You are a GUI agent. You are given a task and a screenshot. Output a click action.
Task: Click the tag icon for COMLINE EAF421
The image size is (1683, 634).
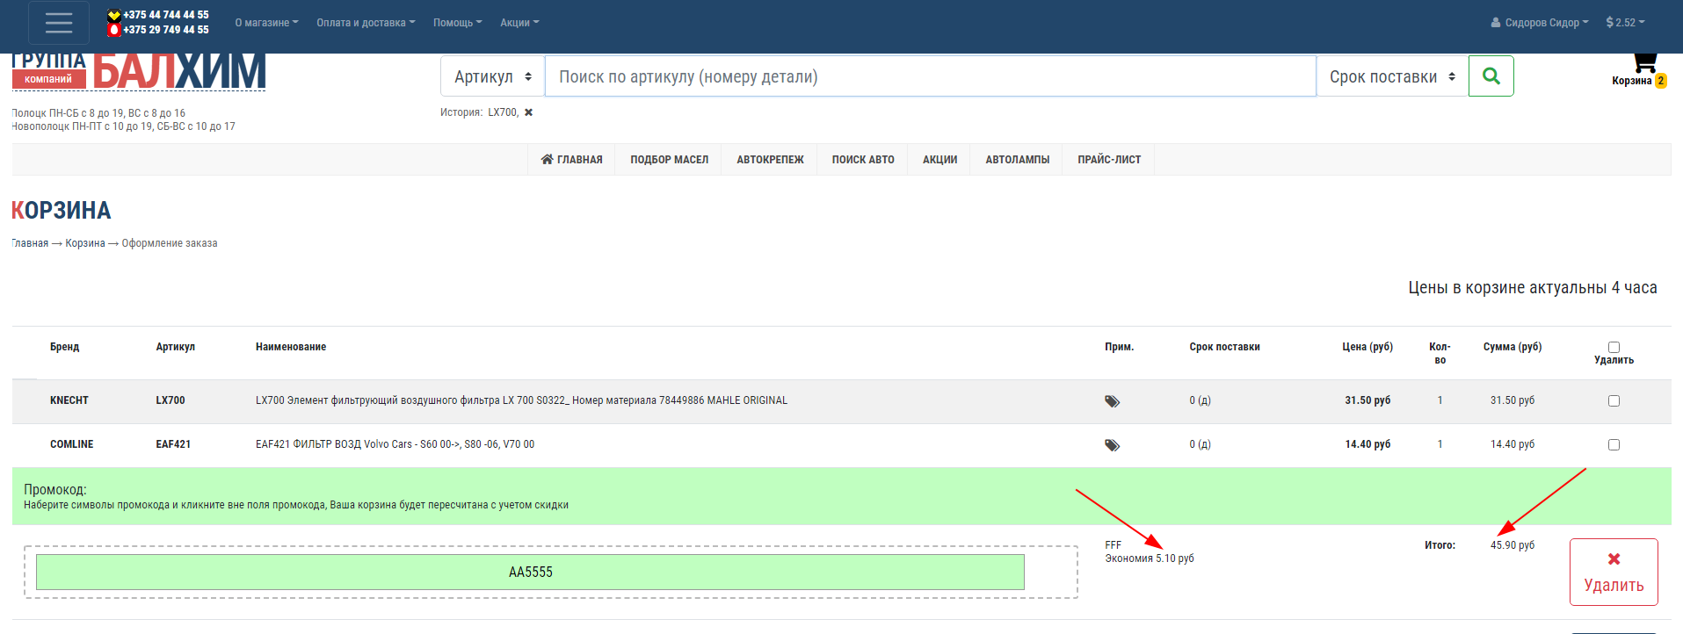click(x=1112, y=445)
